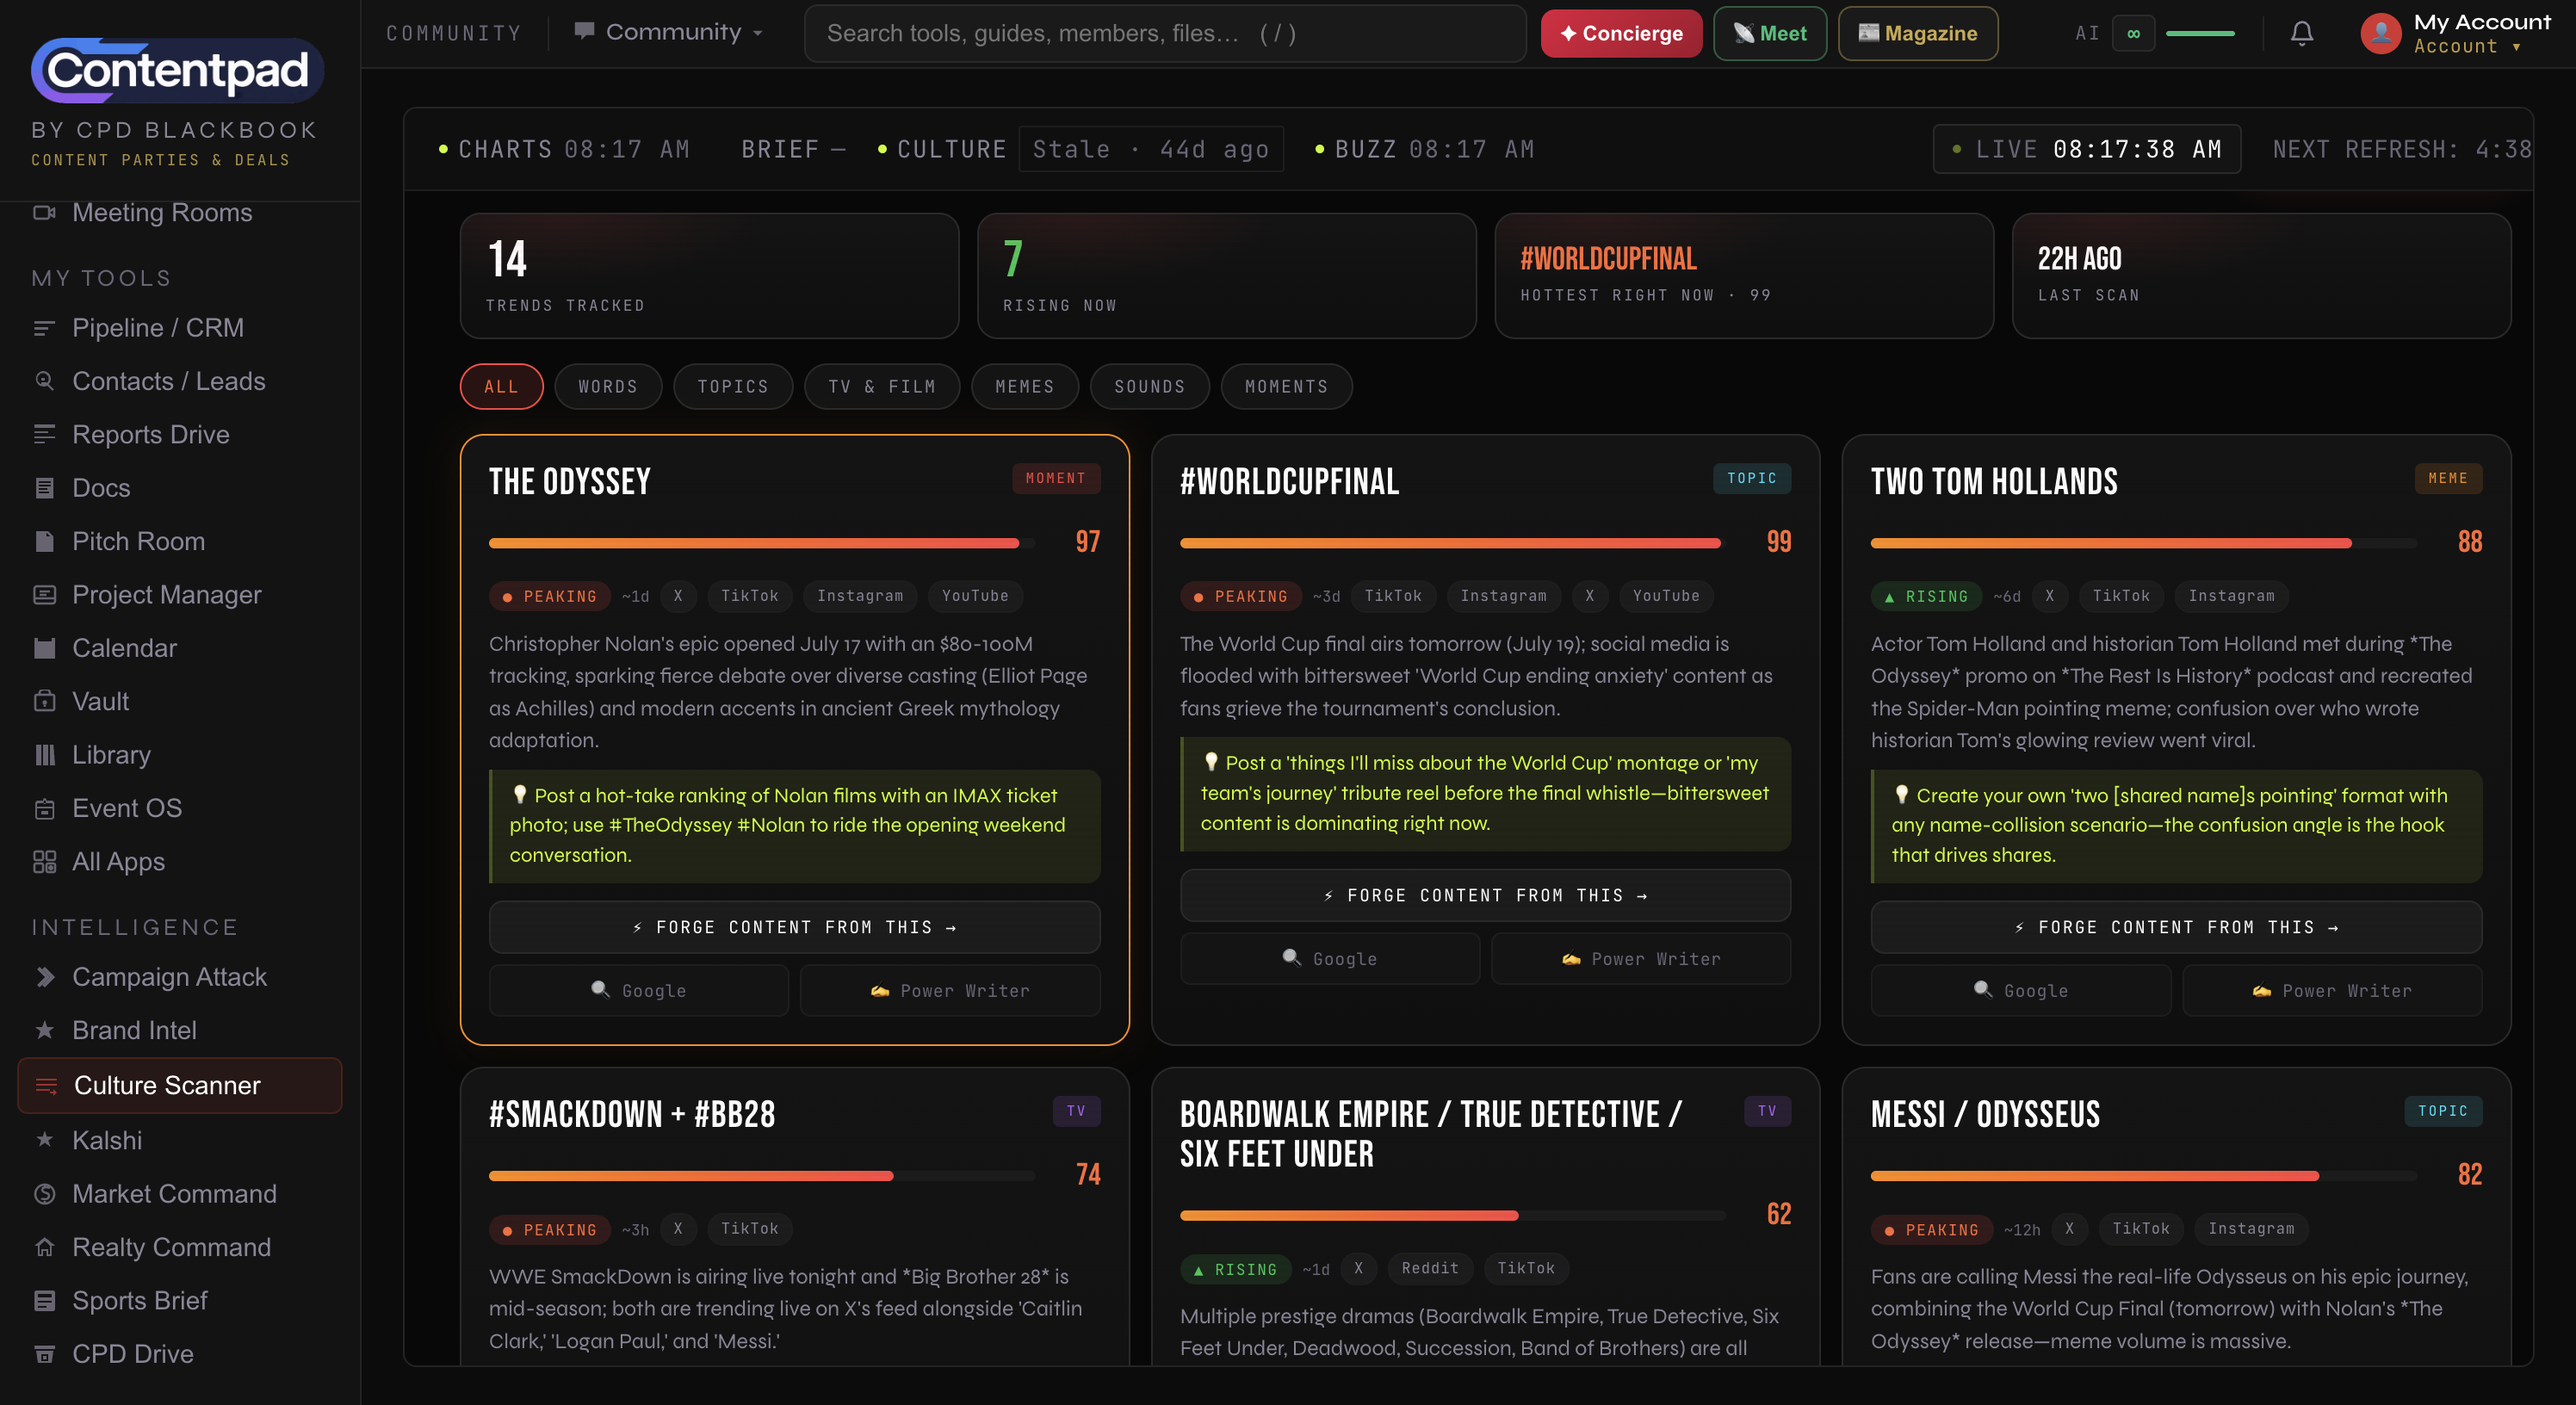Open the Event OS icon
The image size is (2576, 1405).
click(x=44, y=808)
